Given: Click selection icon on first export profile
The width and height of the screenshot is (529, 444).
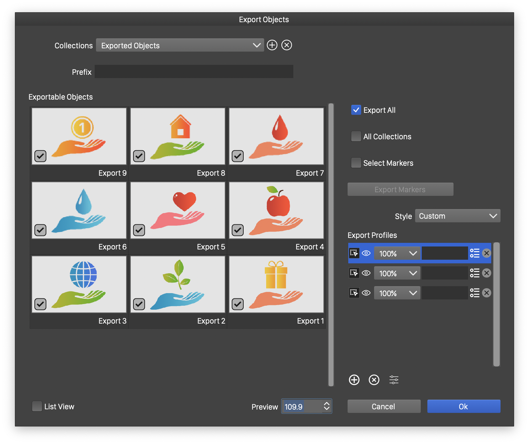Looking at the screenshot, I should 354,253.
